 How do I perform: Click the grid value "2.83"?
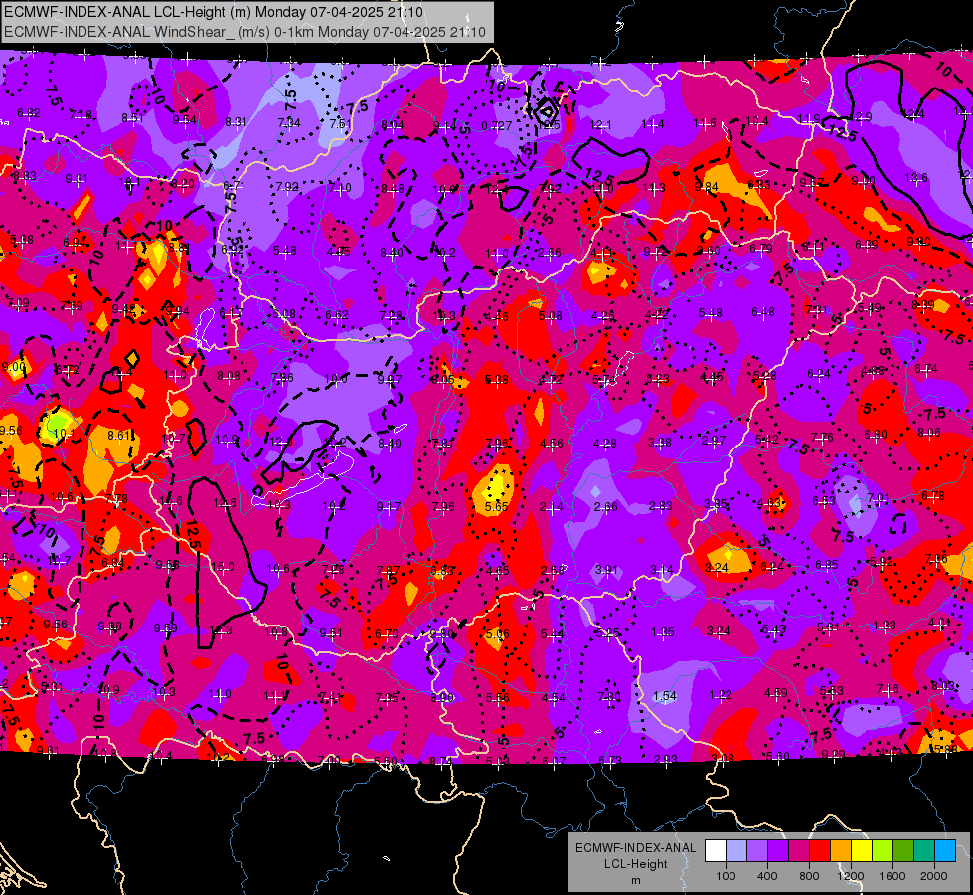pyautogui.click(x=660, y=506)
